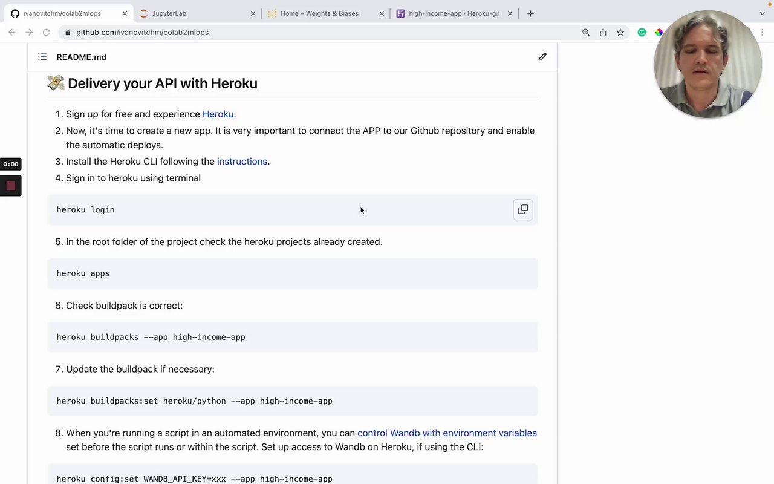Click the github.com address bar URL
This screenshot has height=484, width=774.
pos(142,33)
